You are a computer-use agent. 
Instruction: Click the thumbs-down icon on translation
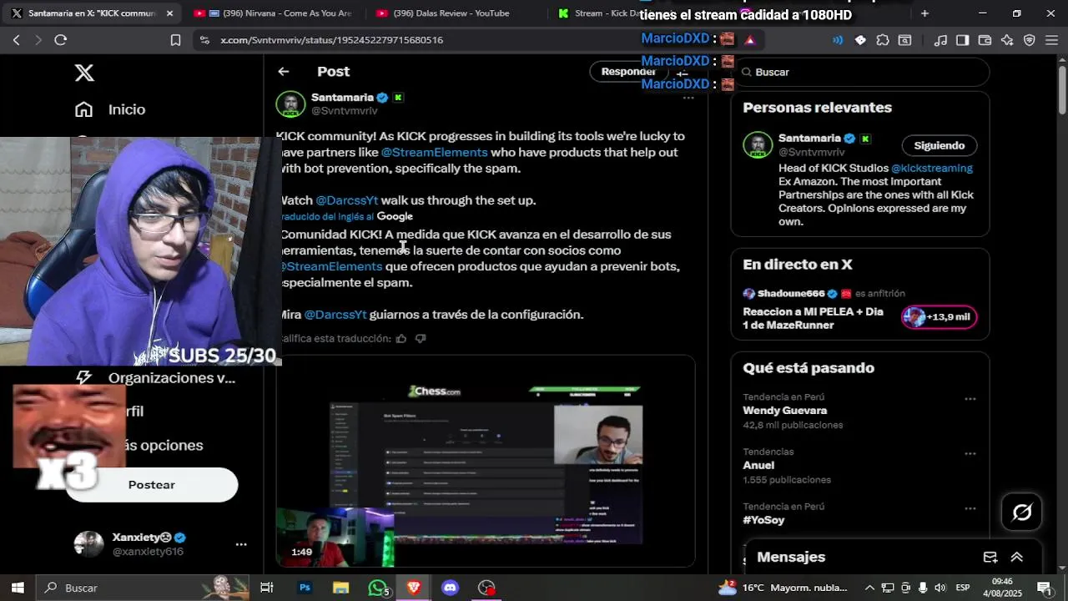(x=421, y=338)
